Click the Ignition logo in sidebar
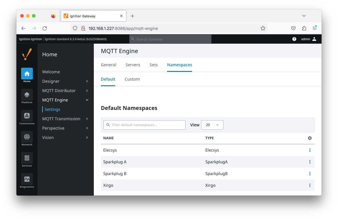The height and width of the screenshot is (219, 338). coord(27,54)
